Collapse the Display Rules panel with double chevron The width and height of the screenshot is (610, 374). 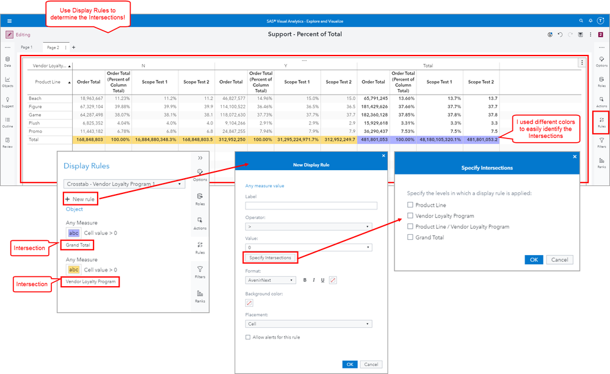(x=200, y=158)
